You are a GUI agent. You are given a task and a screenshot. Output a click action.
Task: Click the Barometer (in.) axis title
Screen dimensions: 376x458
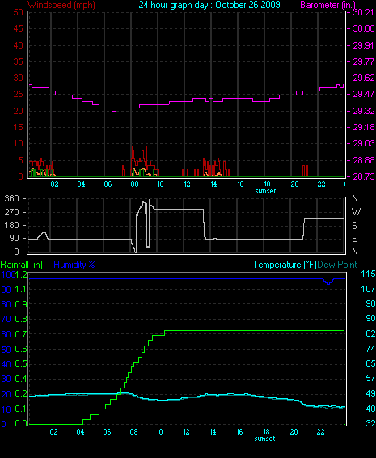pos(327,5)
